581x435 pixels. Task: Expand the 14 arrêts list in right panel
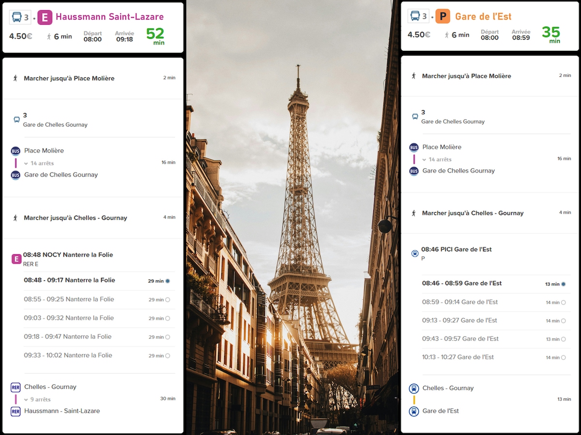coord(437,159)
